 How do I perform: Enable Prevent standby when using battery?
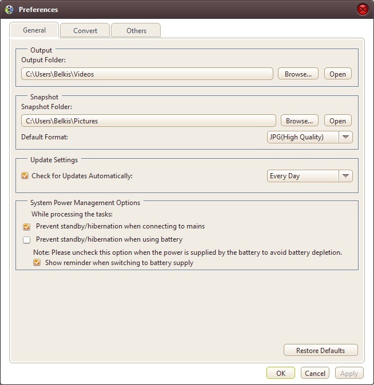coord(26,240)
